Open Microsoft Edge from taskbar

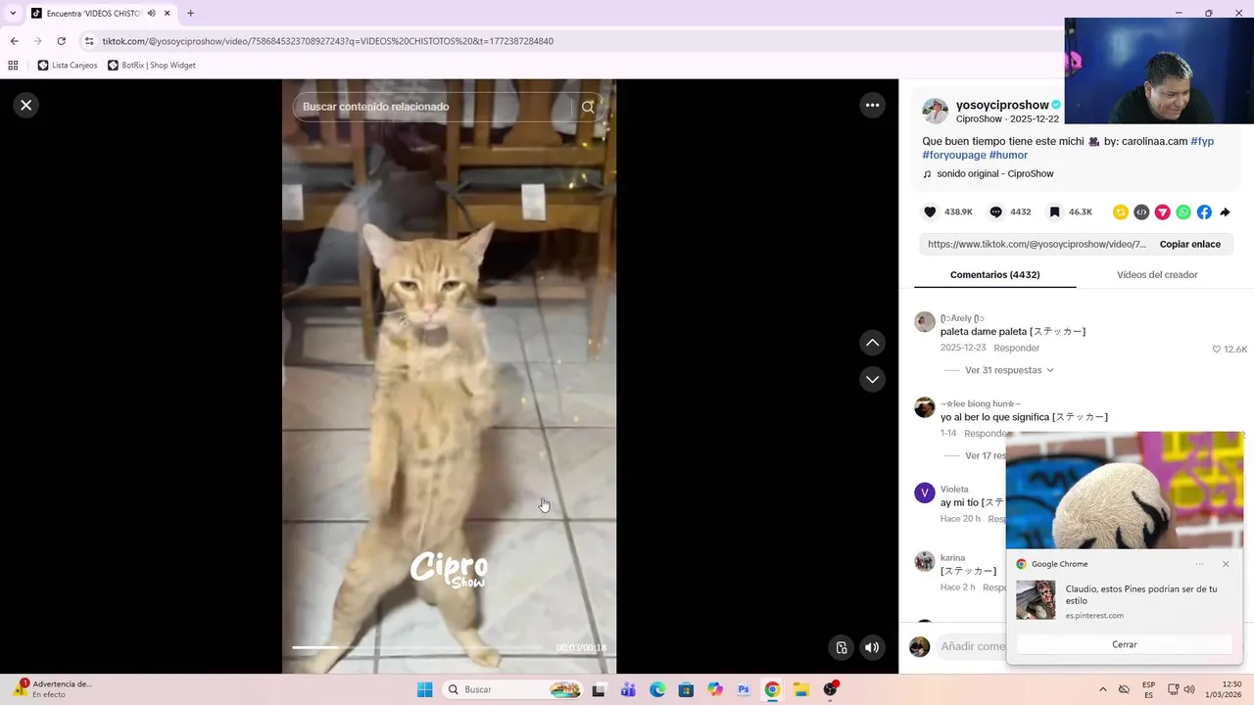(657, 689)
